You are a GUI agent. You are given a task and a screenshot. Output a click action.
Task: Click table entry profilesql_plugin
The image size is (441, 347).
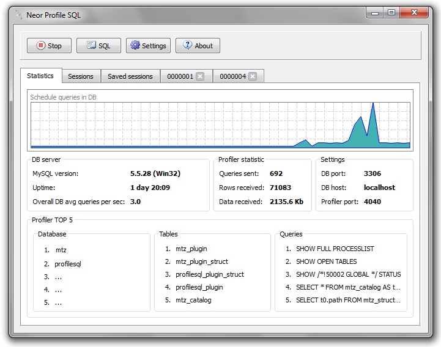[199, 287]
